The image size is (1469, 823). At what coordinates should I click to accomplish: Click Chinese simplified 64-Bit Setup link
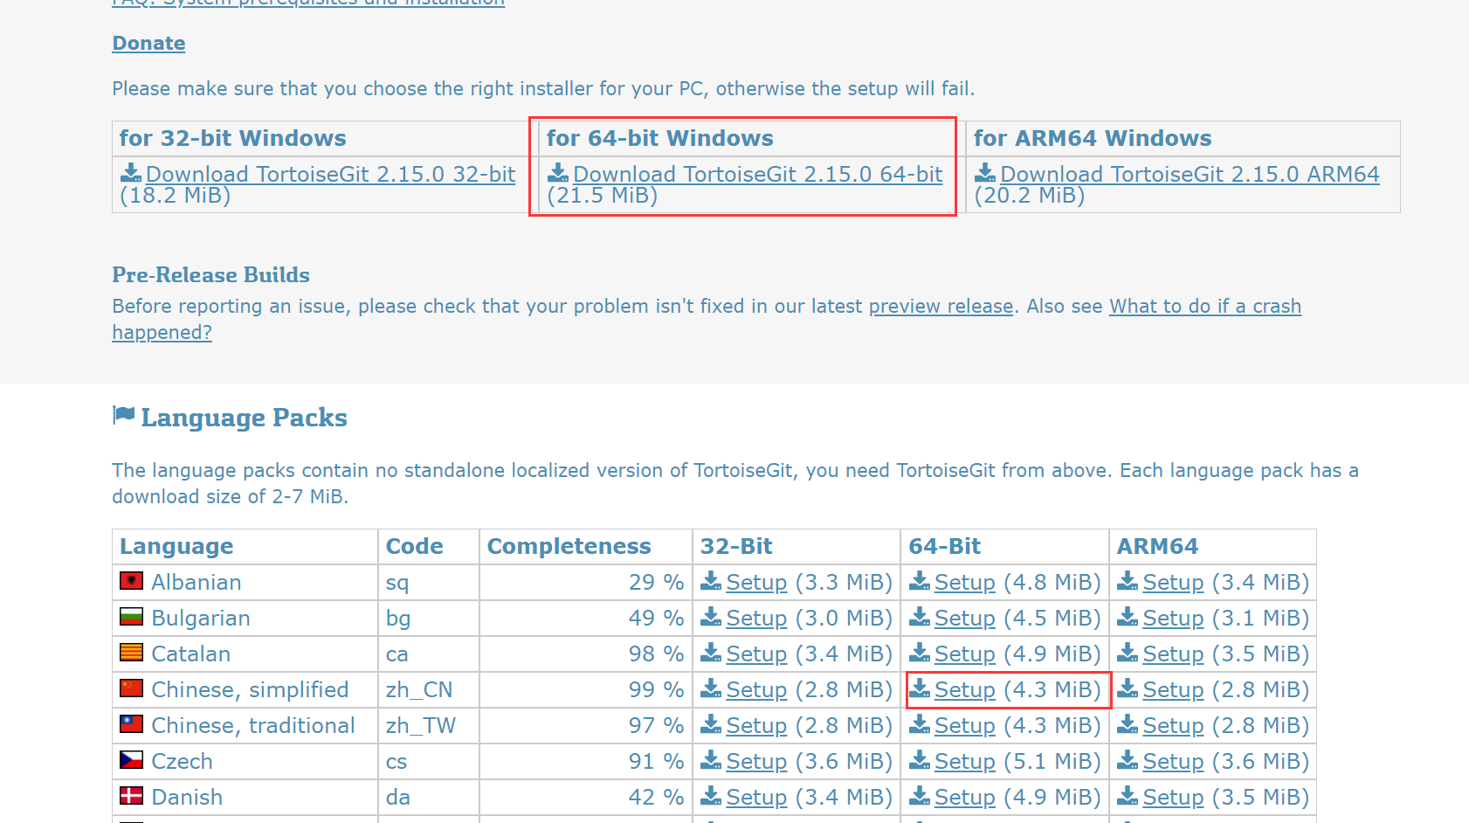click(x=964, y=689)
